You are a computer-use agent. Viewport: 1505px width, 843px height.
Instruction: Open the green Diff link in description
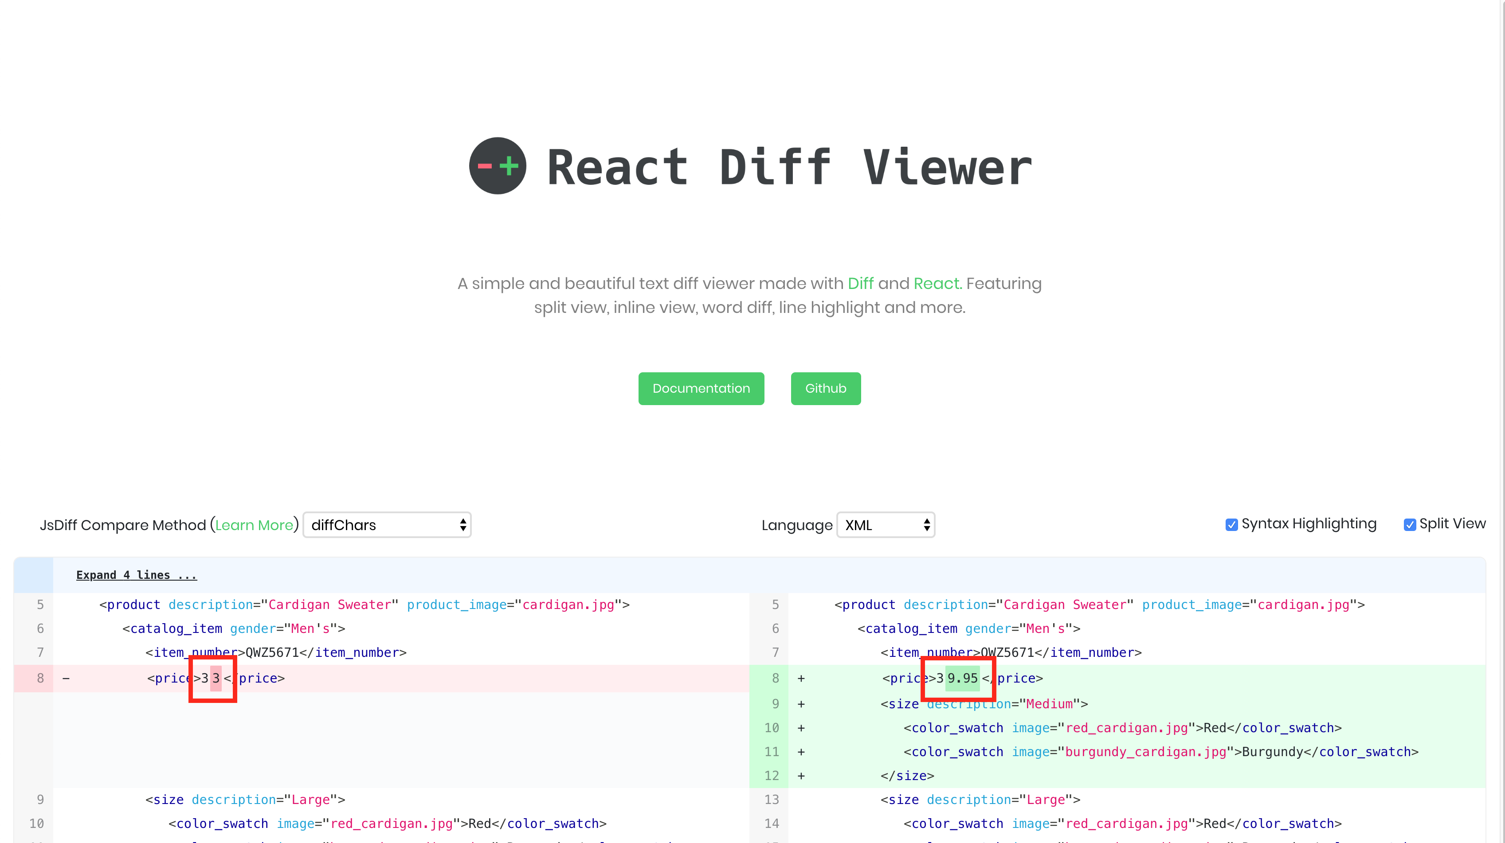tap(860, 283)
